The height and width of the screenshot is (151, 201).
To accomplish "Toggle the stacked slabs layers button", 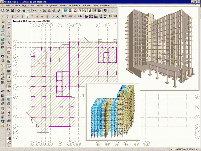I will [x=9, y=71].
